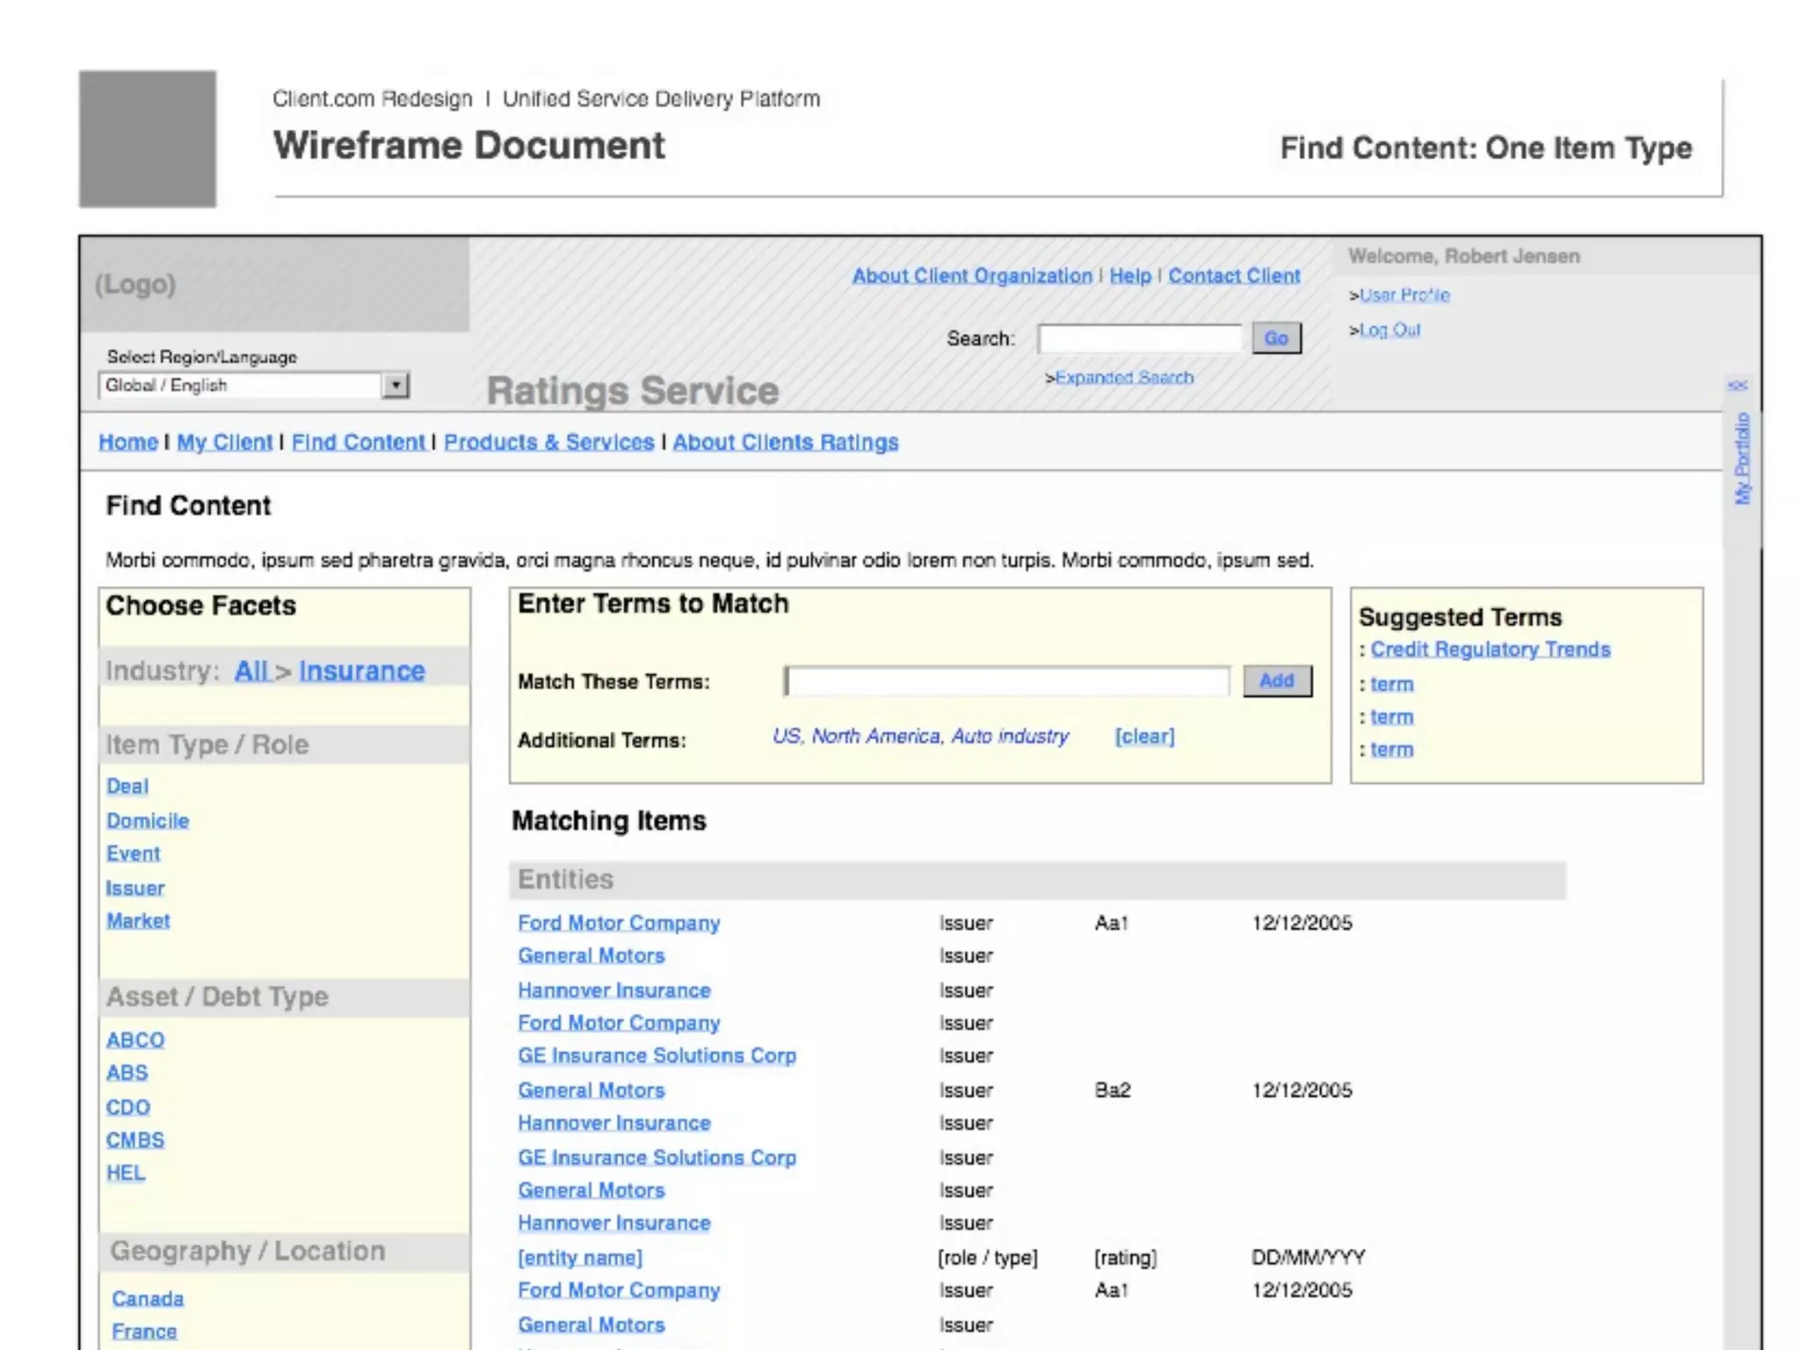Click the Log Out link
This screenshot has height=1350, width=1800.
[x=1390, y=330]
